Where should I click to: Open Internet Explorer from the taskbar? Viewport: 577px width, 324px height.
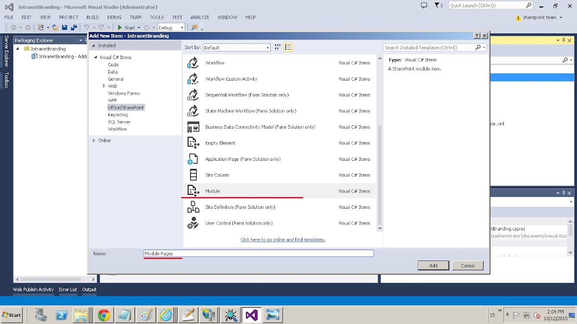[166, 315]
